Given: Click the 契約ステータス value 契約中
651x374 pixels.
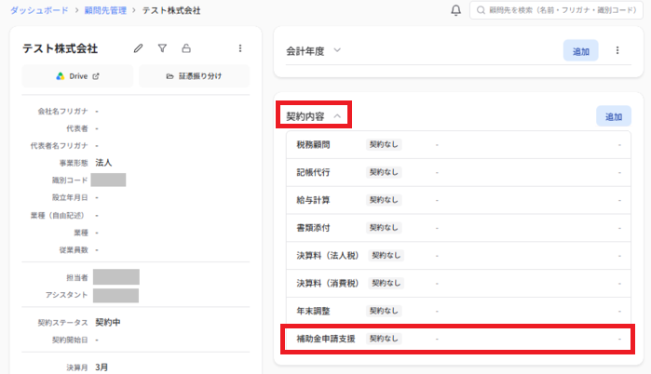Looking at the screenshot, I should point(108,322).
